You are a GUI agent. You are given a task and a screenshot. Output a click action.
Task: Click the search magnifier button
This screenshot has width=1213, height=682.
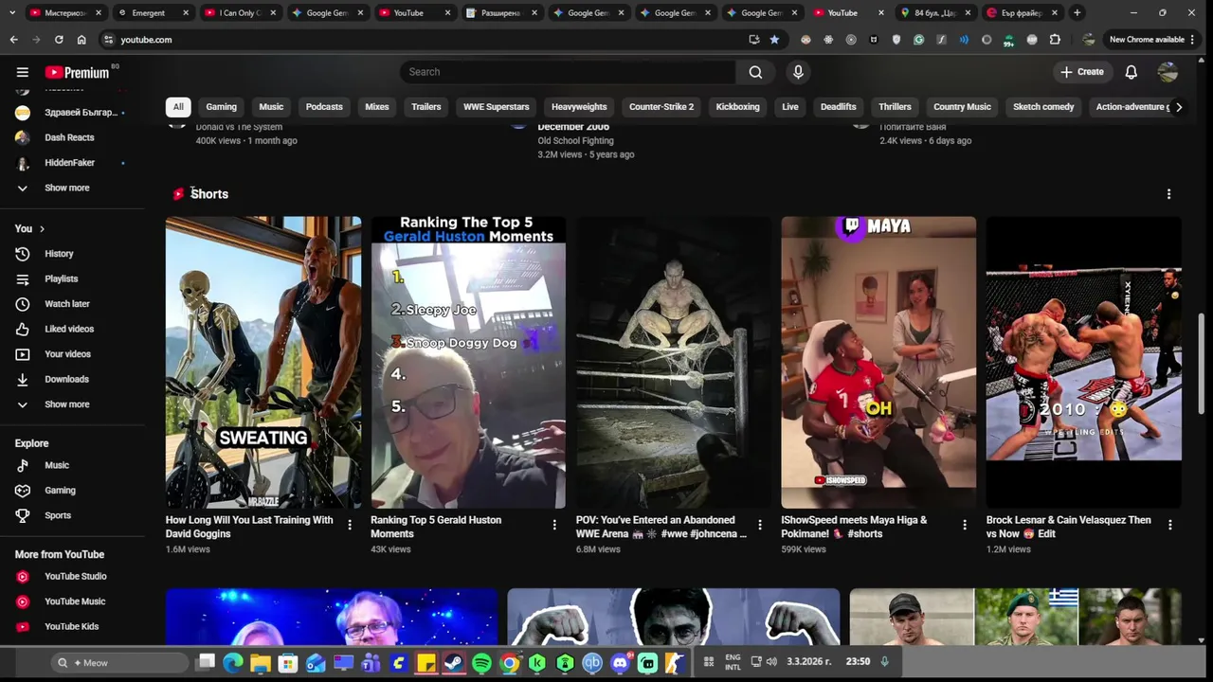click(755, 72)
